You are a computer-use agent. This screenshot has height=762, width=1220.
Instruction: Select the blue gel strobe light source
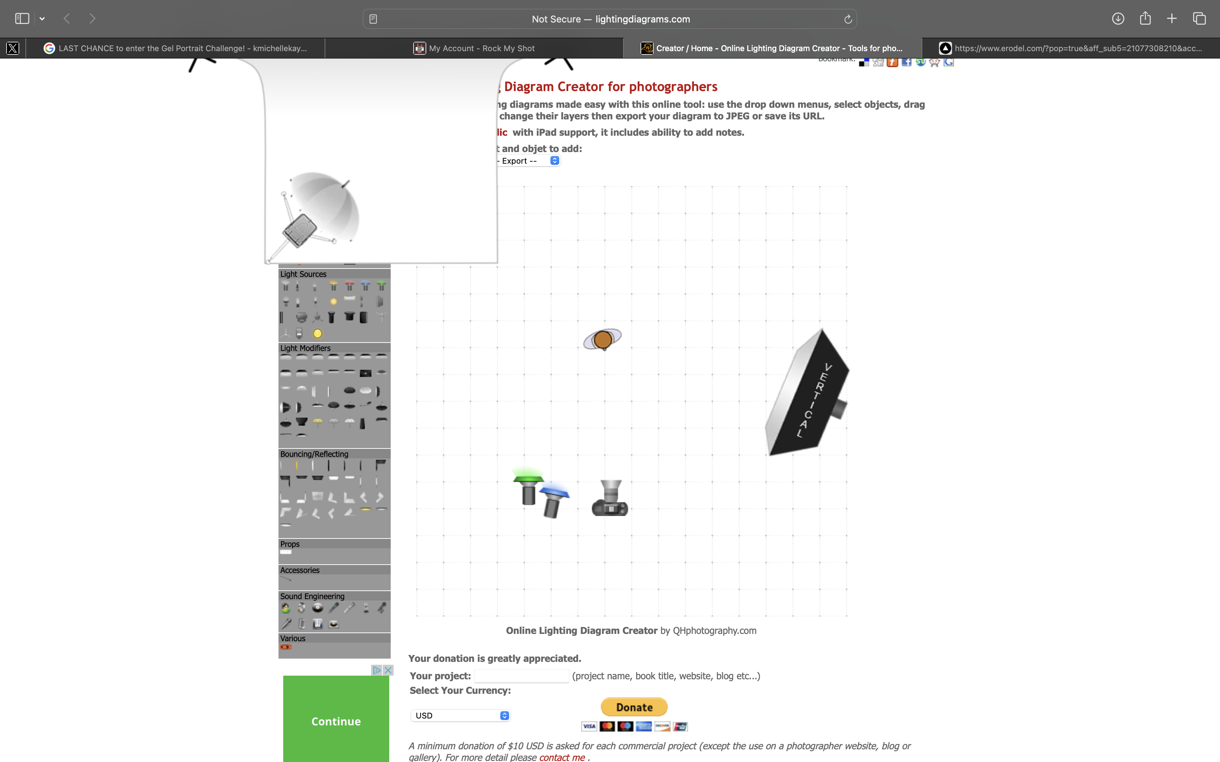click(x=366, y=287)
